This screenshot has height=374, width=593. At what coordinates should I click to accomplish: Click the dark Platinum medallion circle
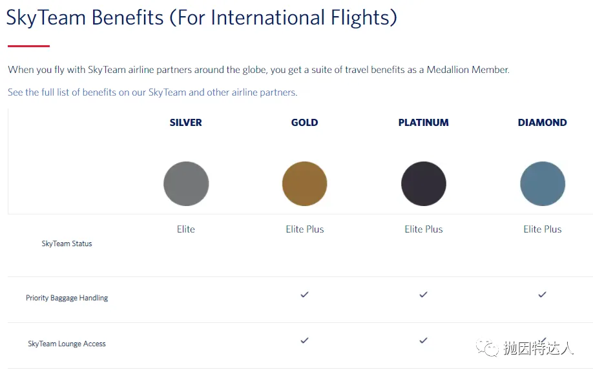424,184
